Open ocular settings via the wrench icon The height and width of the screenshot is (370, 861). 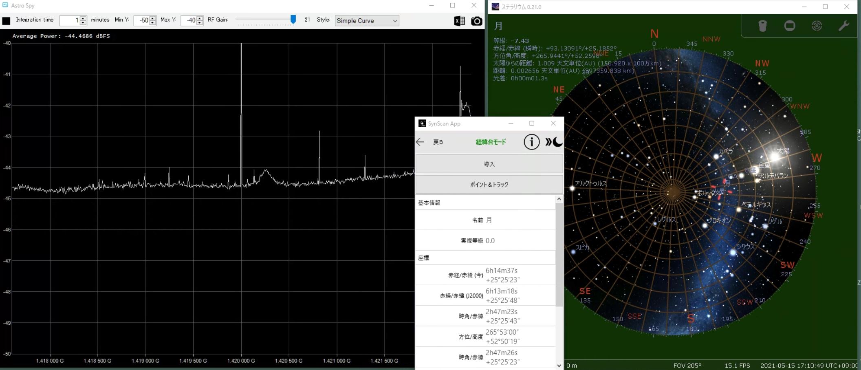tap(843, 26)
